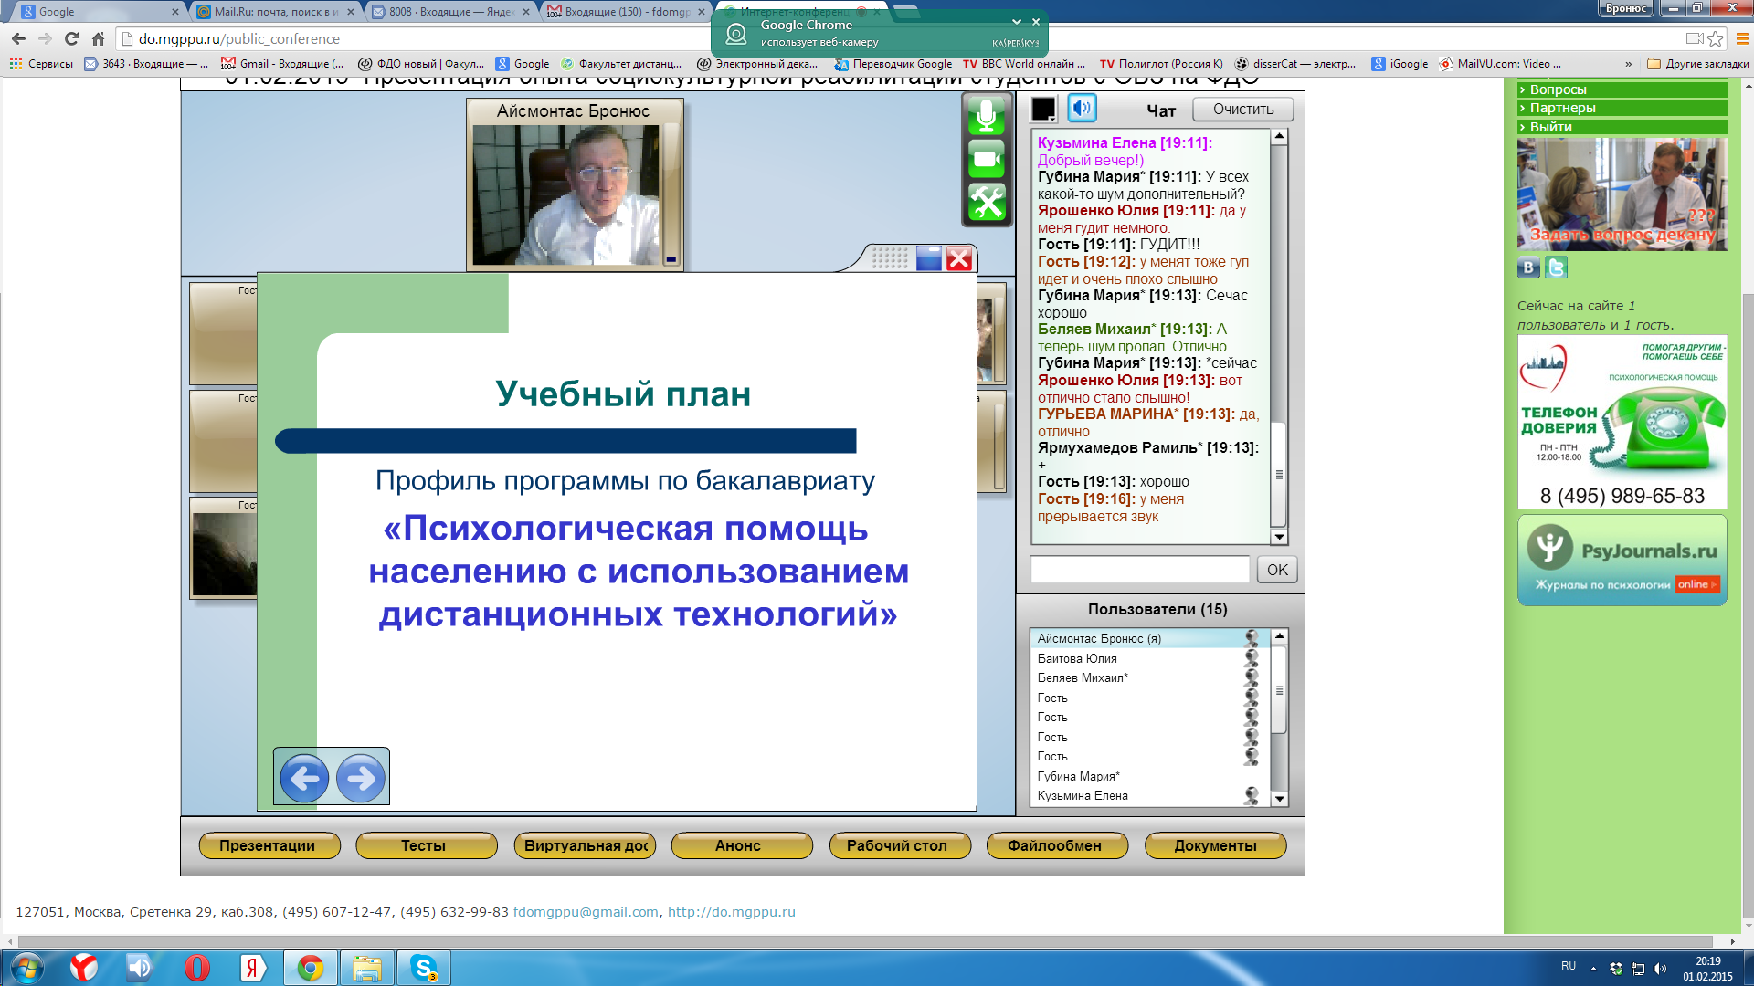Open fdomgppu@gmail.com email link

click(x=586, y=912)
